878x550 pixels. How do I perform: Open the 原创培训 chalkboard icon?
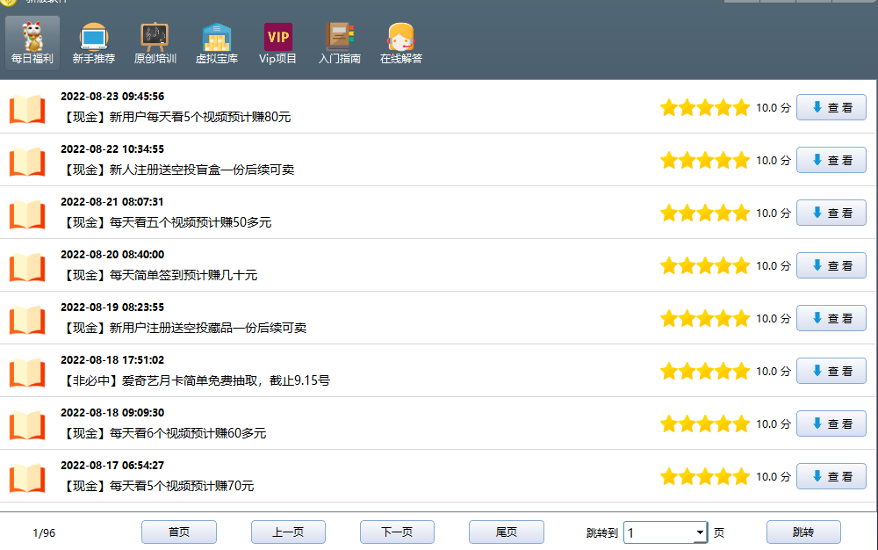point(155,37)
